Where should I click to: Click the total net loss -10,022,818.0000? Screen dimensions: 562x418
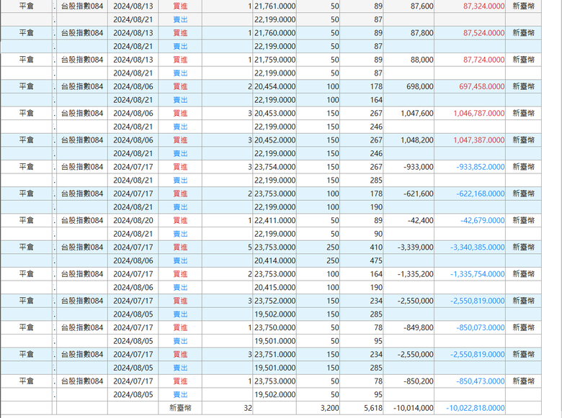click(x=476, y=409)
